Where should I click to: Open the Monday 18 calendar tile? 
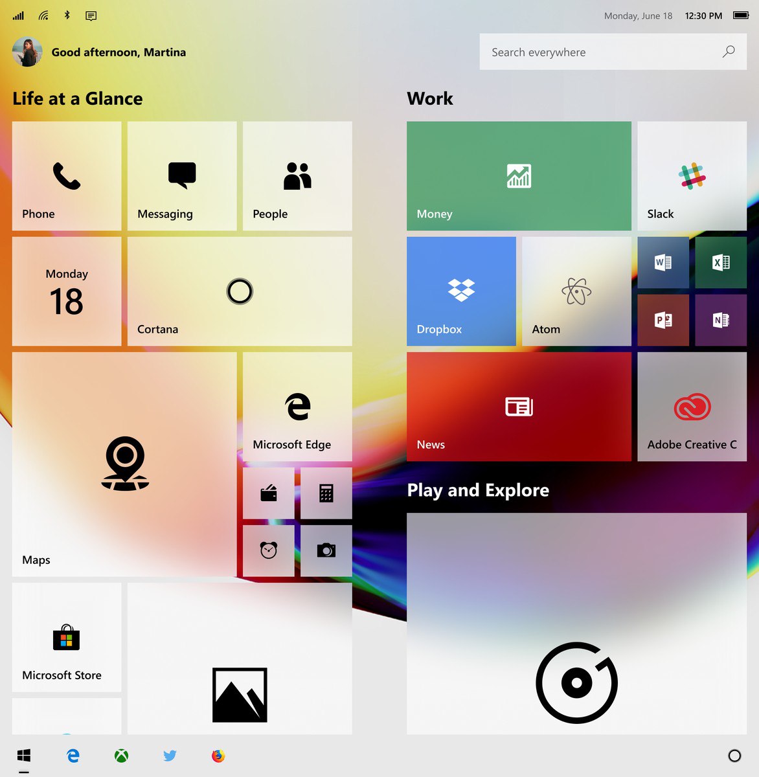[67, 291]
